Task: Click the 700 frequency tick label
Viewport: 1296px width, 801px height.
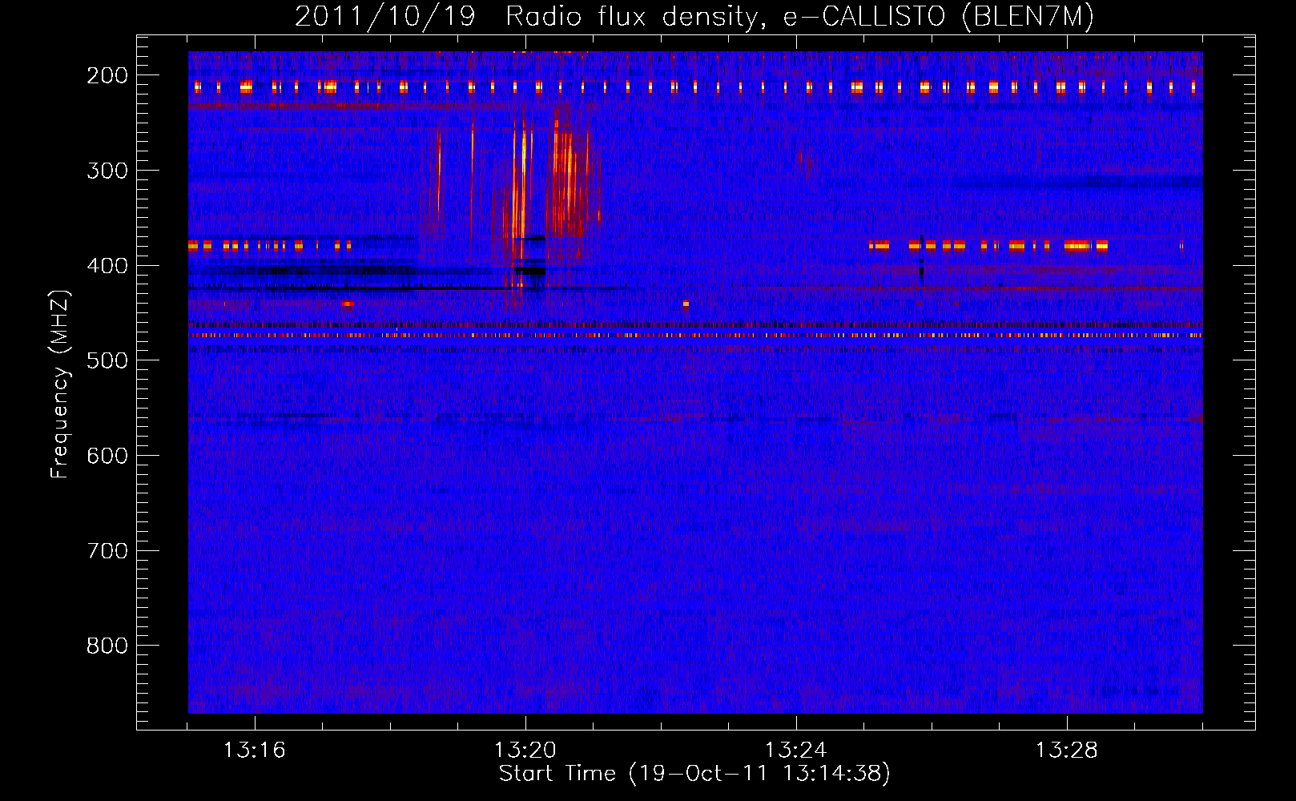Action: pos(107,551)
